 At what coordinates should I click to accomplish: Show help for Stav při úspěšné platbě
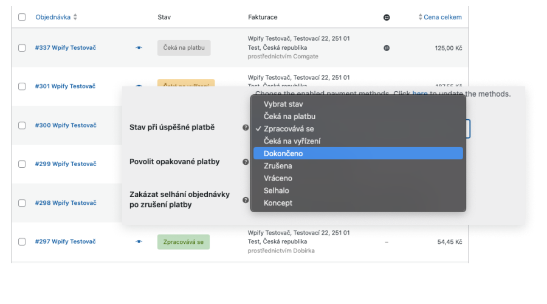pos(246,128)
